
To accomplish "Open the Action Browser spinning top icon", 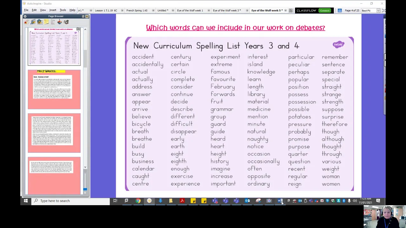I will pos(60,22).
